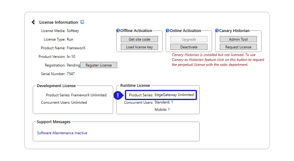Deactivate the online license

pyautogui.click(x=189, y=47)
